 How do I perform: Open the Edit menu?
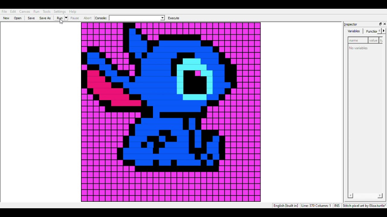click(13, 11)
